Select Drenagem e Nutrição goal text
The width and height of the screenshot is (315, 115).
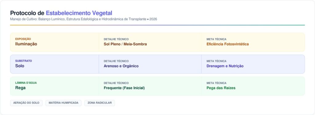click(x=225, y=66)
